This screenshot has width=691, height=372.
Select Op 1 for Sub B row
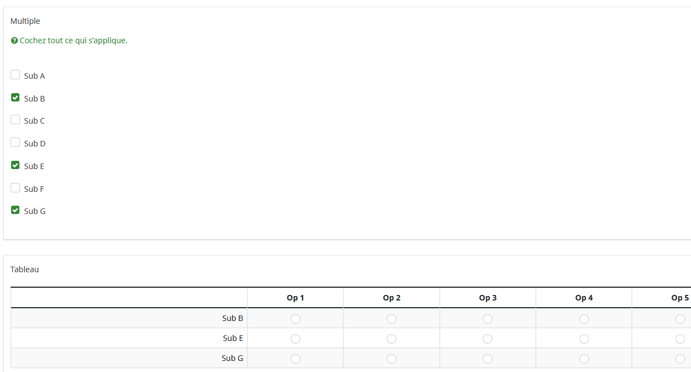[295, 319]
